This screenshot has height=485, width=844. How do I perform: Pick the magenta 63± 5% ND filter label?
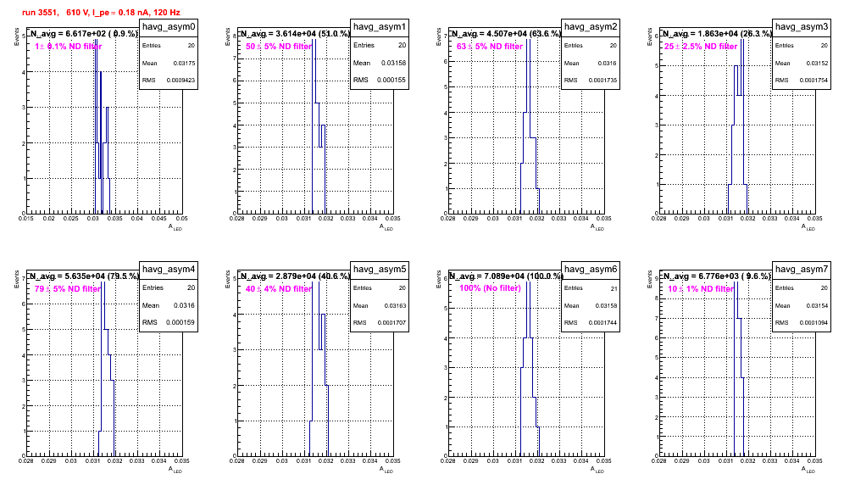click(x=490, y=47)
